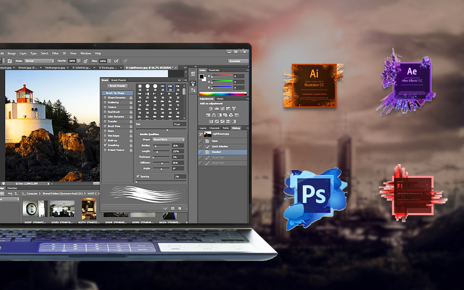Add an Invert adjustment icon
Image resolution: width=464 pixels, height=290 pixels.
(x=211, y=121)
